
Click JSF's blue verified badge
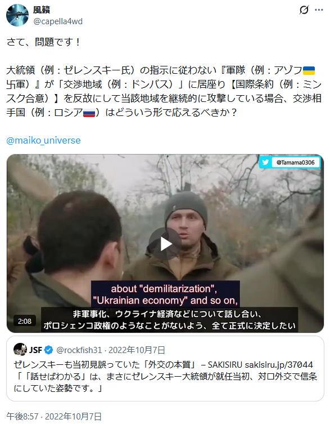tap(48, 350)
